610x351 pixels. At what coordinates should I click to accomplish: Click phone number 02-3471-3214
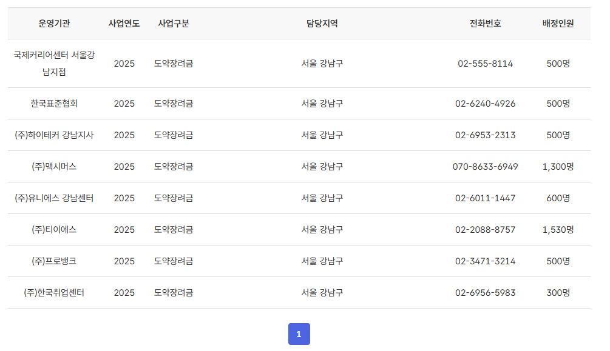(x=485, y=261)
